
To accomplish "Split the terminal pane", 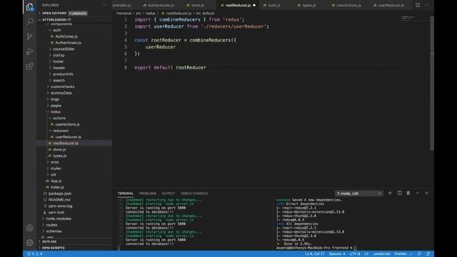I will tap(399, 193).
